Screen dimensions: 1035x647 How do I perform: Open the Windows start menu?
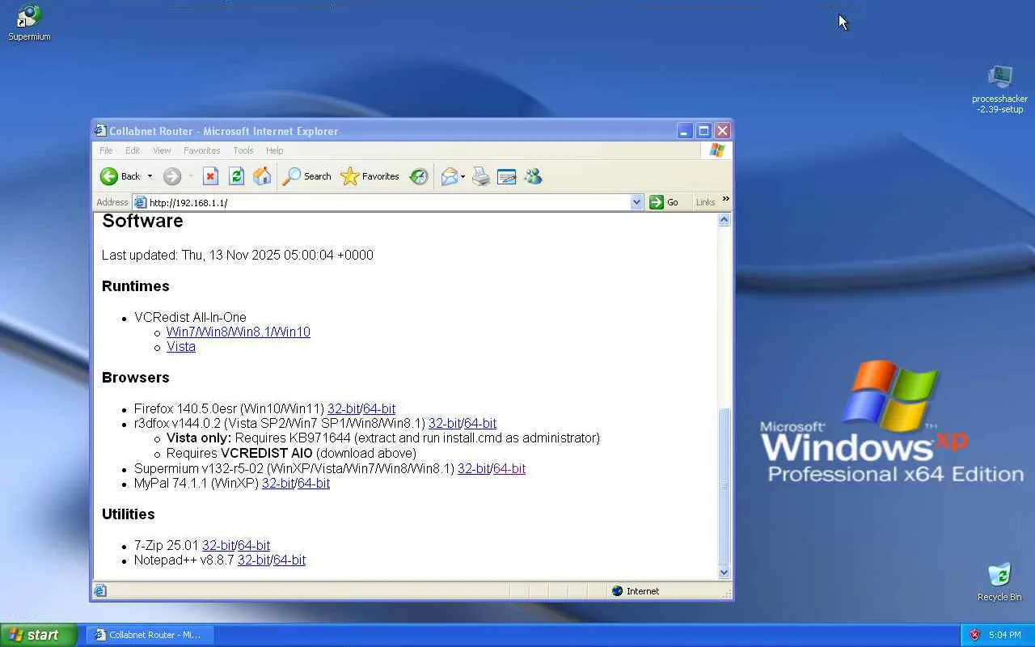tap(38, 635)
